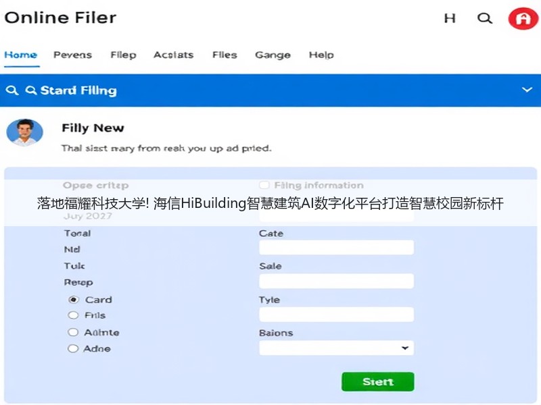
Task: Click the Tocal label
Action: tap(77, 233)
